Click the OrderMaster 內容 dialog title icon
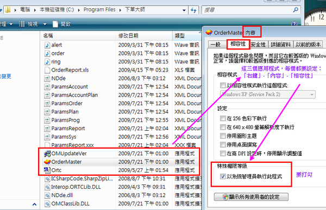 tap(209, 33)
